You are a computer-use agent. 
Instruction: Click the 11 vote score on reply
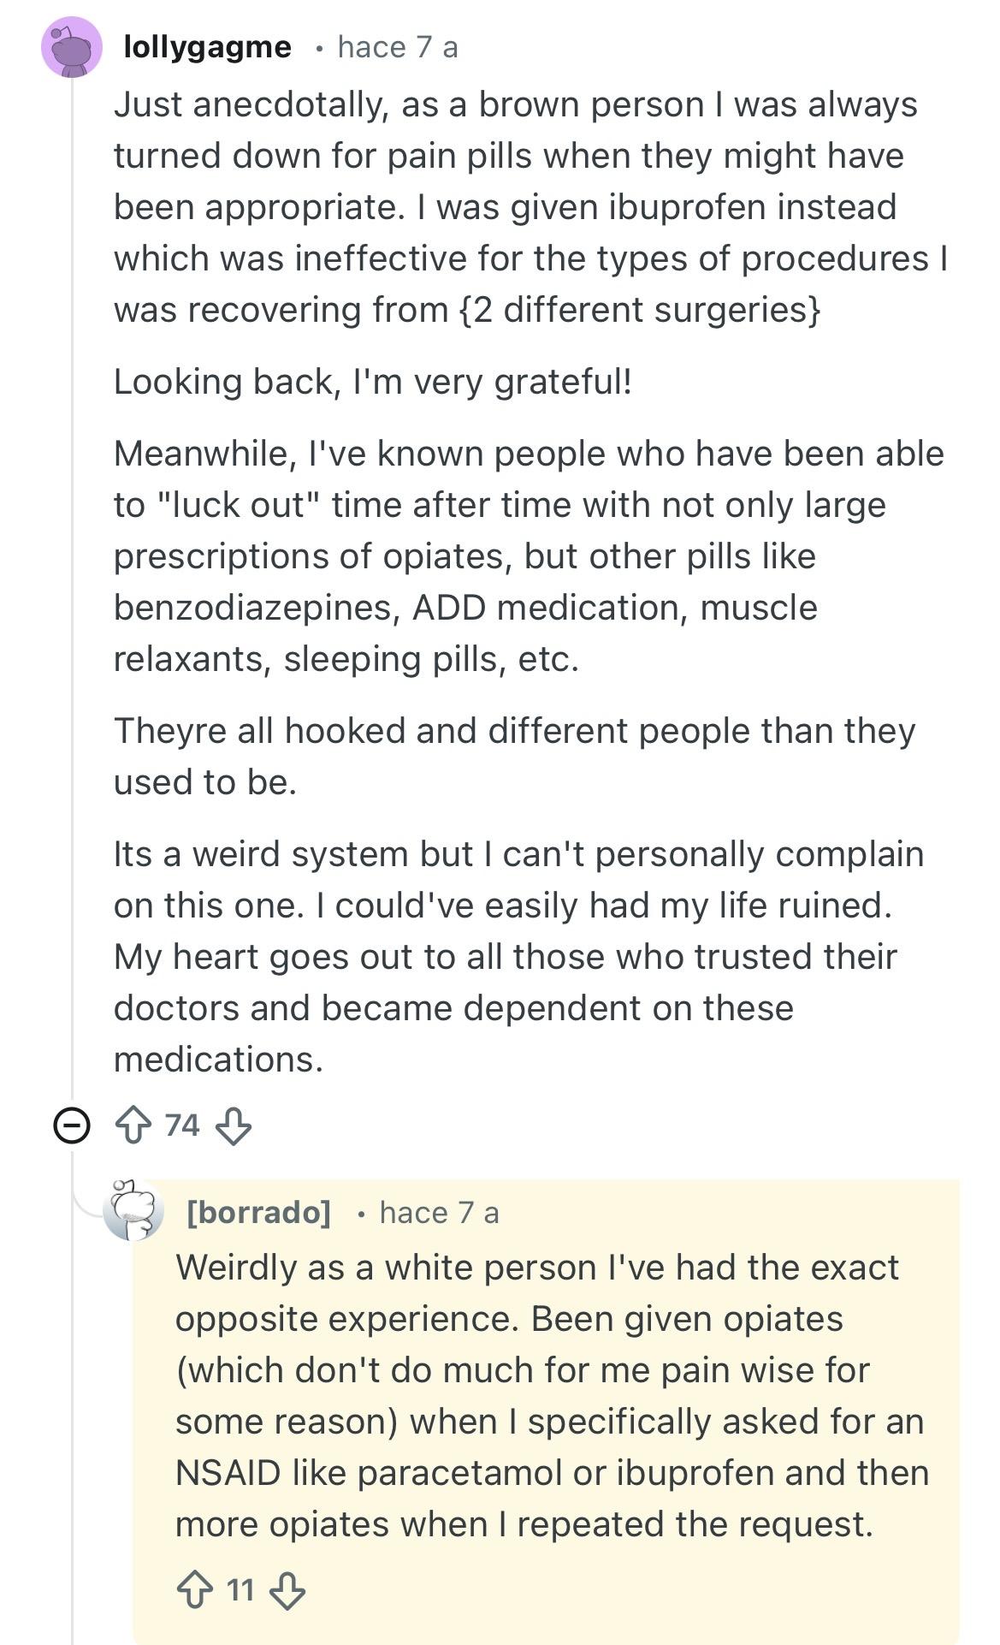tap(240, 1590)
